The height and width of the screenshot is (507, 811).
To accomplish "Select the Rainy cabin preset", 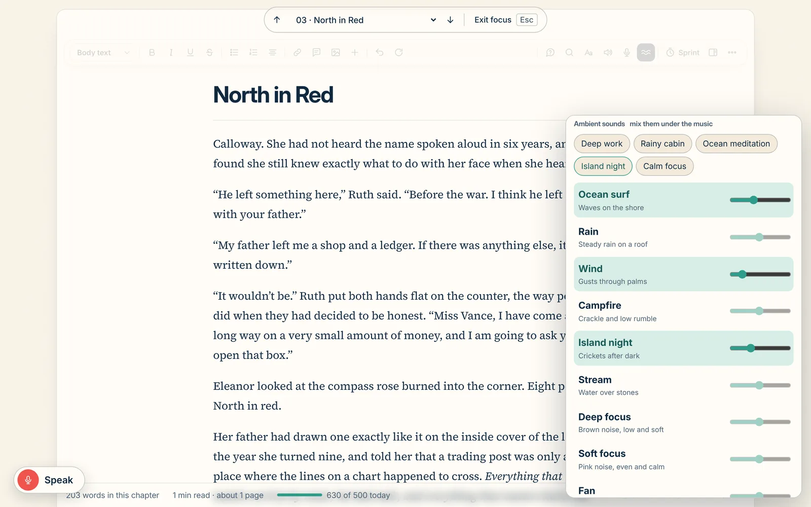I will [662, 143].
